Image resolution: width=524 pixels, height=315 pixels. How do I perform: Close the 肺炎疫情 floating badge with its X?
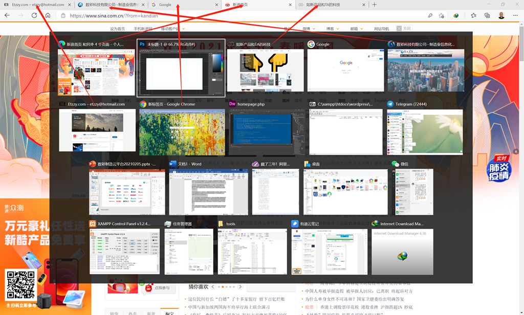[x=516, y=151]
